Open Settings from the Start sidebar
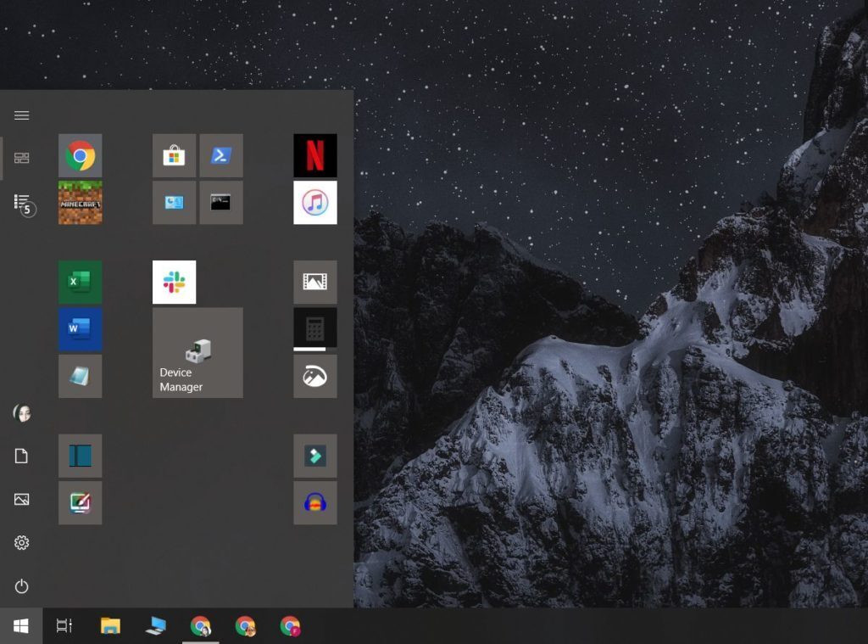868x644 pixels. click(21, 542)
